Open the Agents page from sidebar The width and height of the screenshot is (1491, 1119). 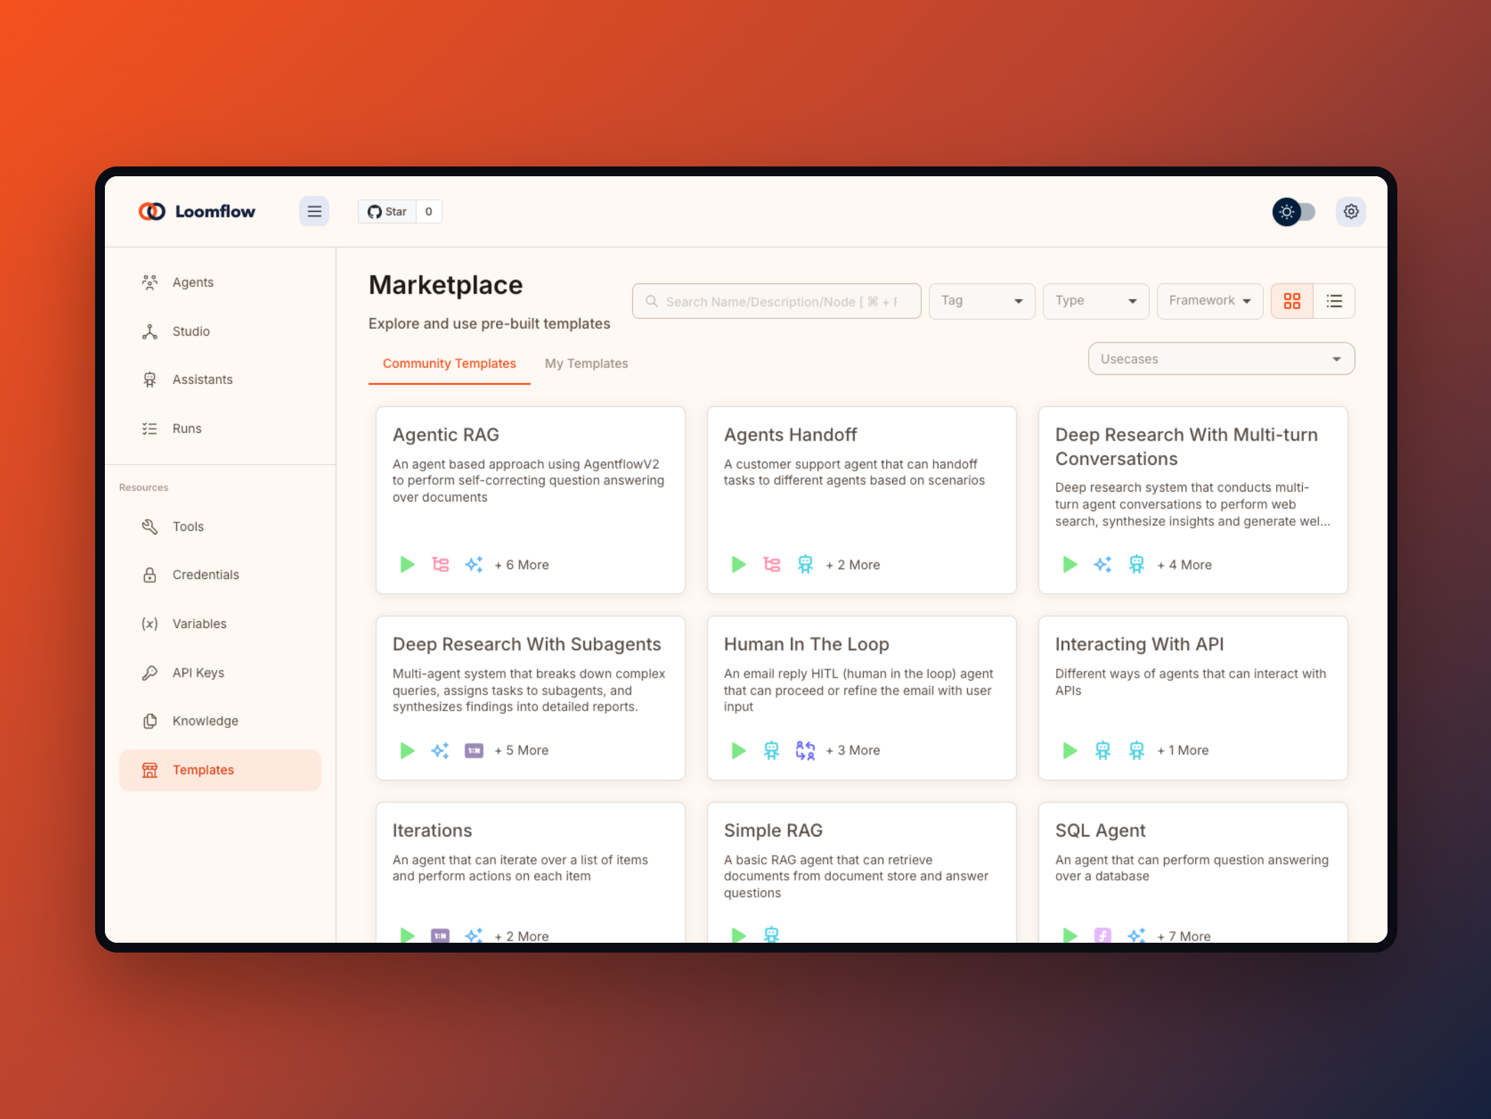pos(220,283)
